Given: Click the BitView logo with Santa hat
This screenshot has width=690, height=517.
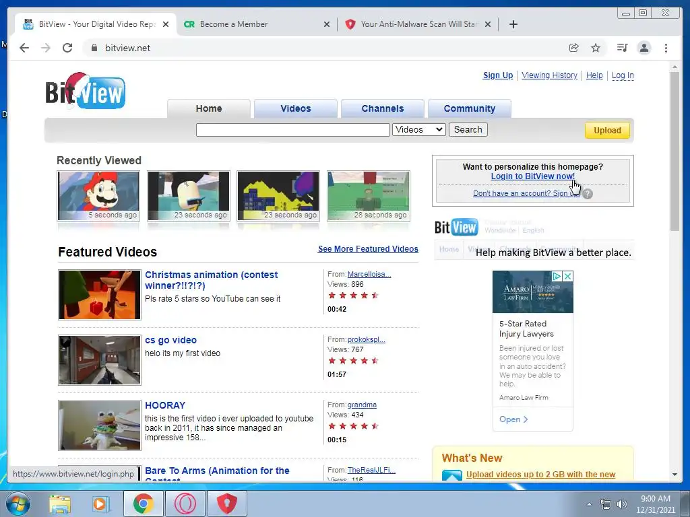Looking at the screenshot, I should point(85,91).
